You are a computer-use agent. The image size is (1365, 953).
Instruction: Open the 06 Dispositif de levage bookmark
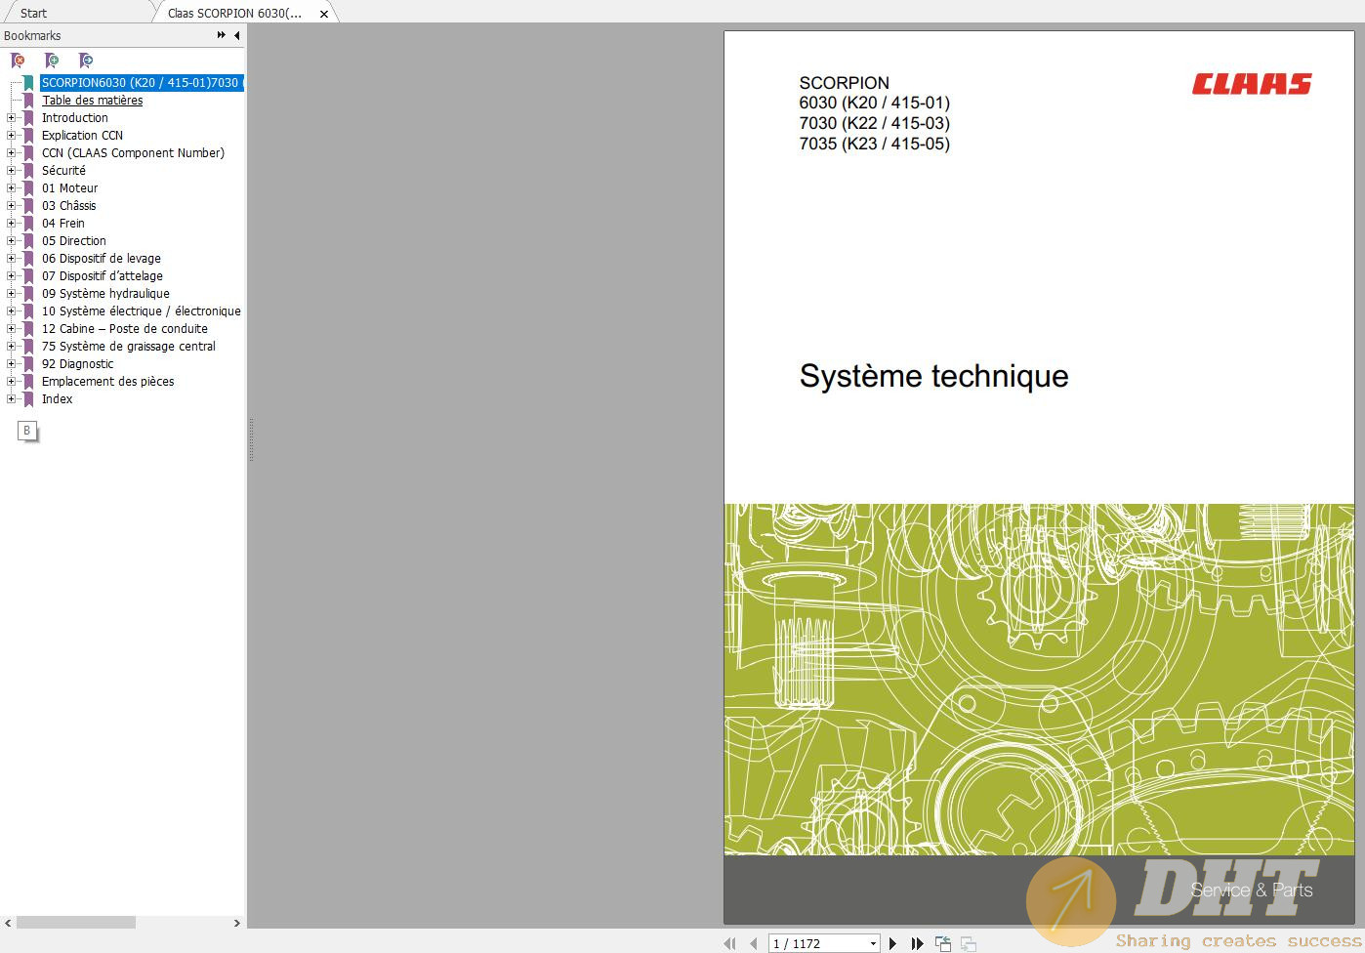101,259
